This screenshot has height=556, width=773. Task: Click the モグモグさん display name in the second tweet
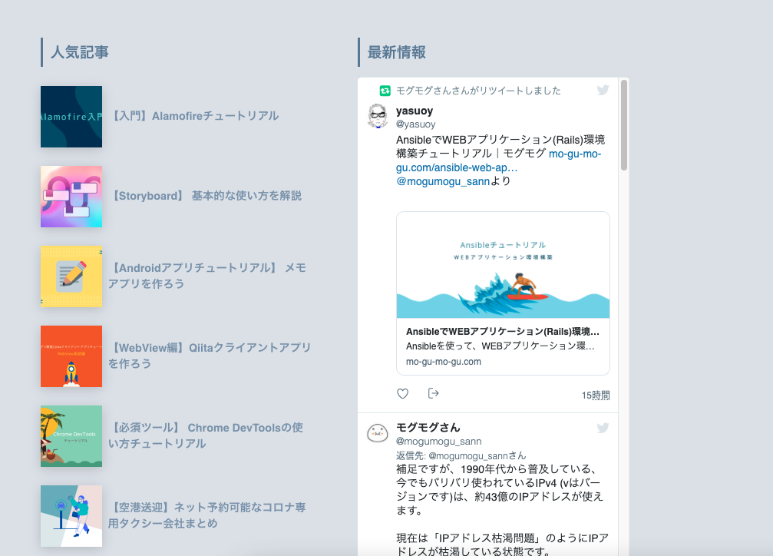coord(428,428)
